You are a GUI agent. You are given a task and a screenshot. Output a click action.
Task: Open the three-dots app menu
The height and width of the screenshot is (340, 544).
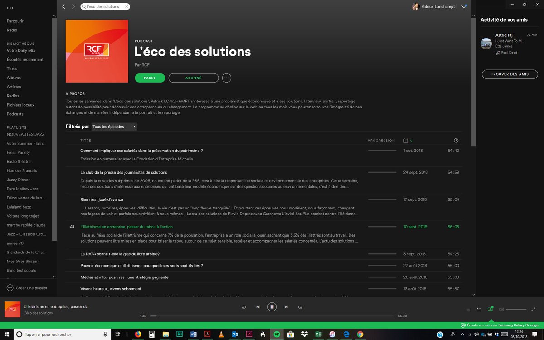(x=10, y=8)
